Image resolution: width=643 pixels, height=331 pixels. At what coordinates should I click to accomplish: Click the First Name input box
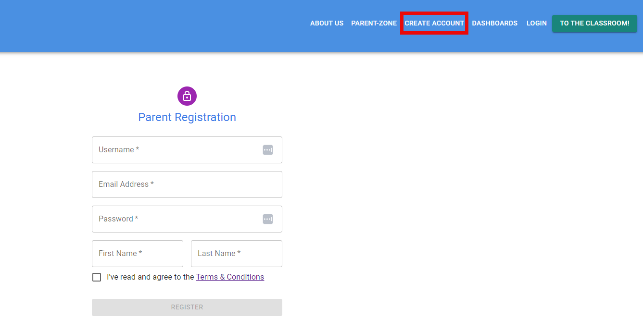138,254
